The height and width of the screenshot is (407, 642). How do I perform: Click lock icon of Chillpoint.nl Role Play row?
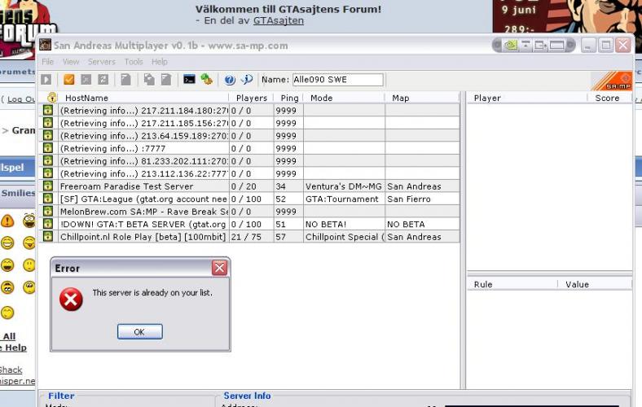(x=48, y=236)
